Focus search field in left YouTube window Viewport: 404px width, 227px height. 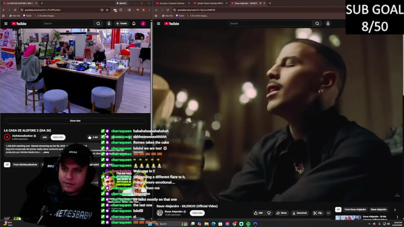68,24
